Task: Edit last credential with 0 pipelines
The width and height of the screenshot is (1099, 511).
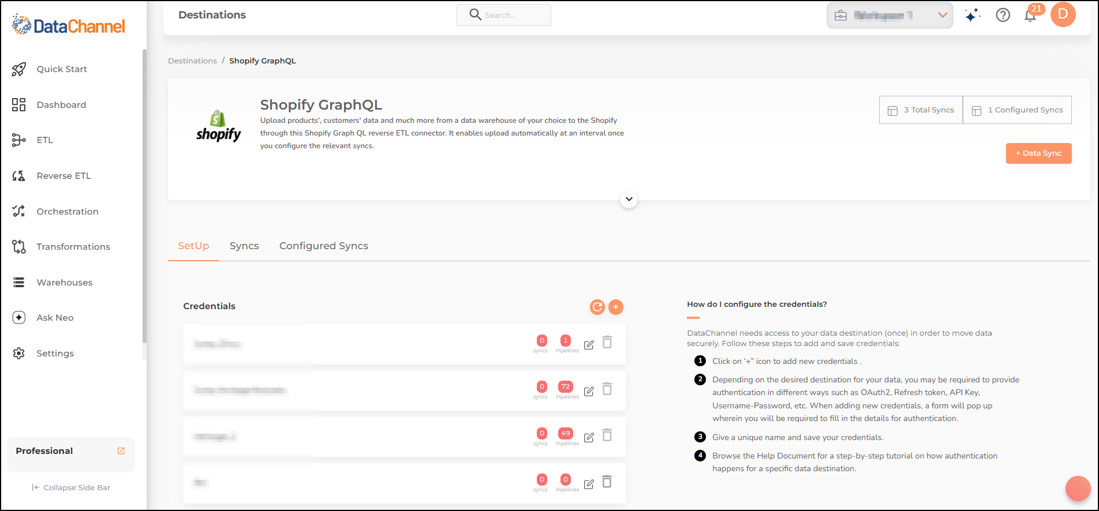Action: point(589,484)
